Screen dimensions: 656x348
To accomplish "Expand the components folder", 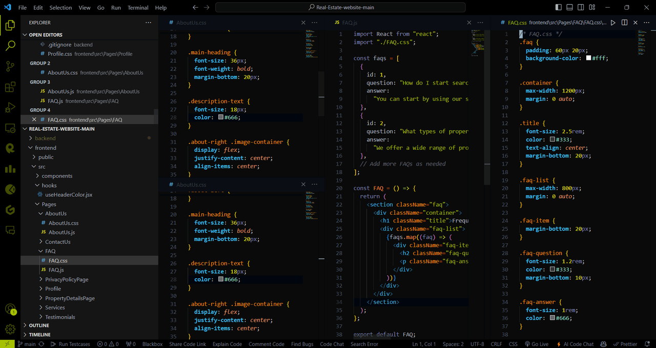I will [57, 176].
